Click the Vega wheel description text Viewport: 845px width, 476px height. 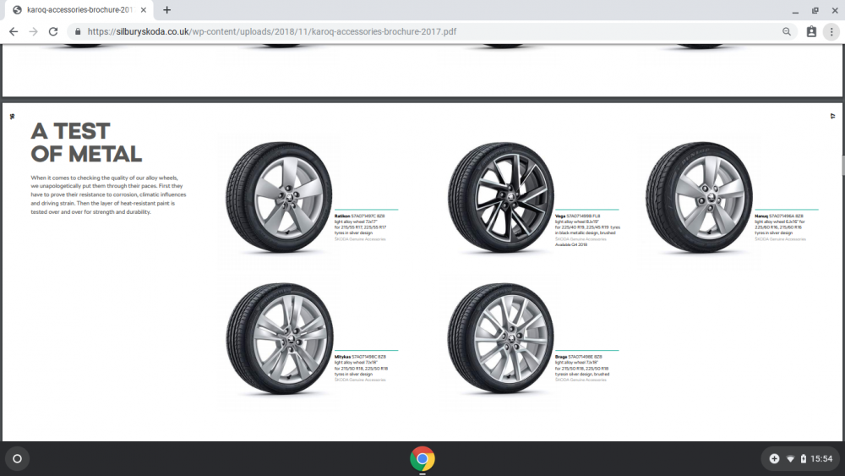click(x=587, y=230)
